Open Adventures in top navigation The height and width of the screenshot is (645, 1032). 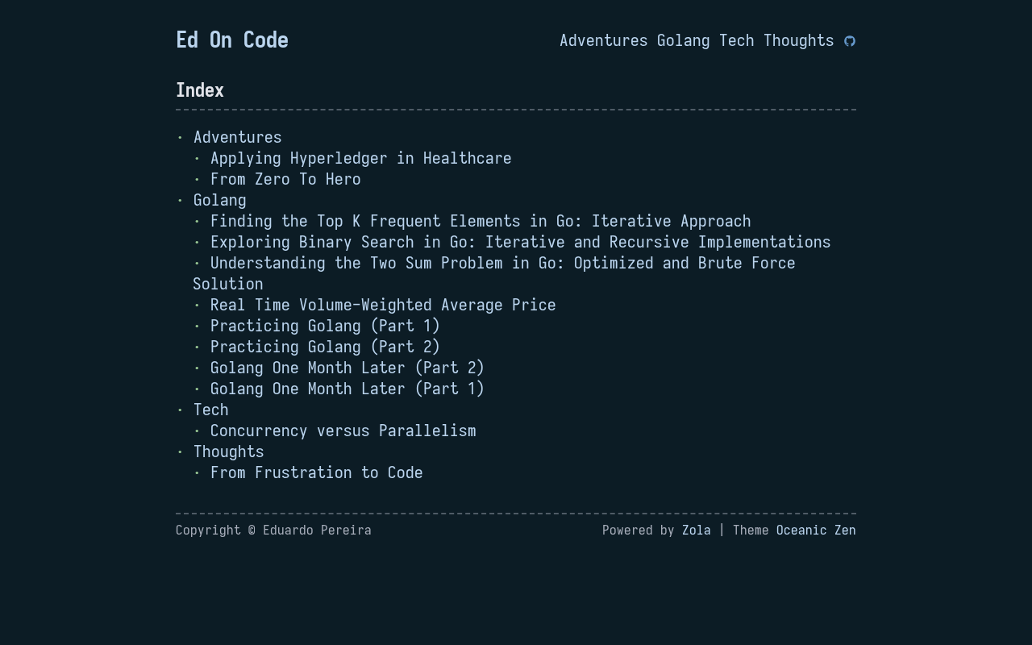click(604, 40)
